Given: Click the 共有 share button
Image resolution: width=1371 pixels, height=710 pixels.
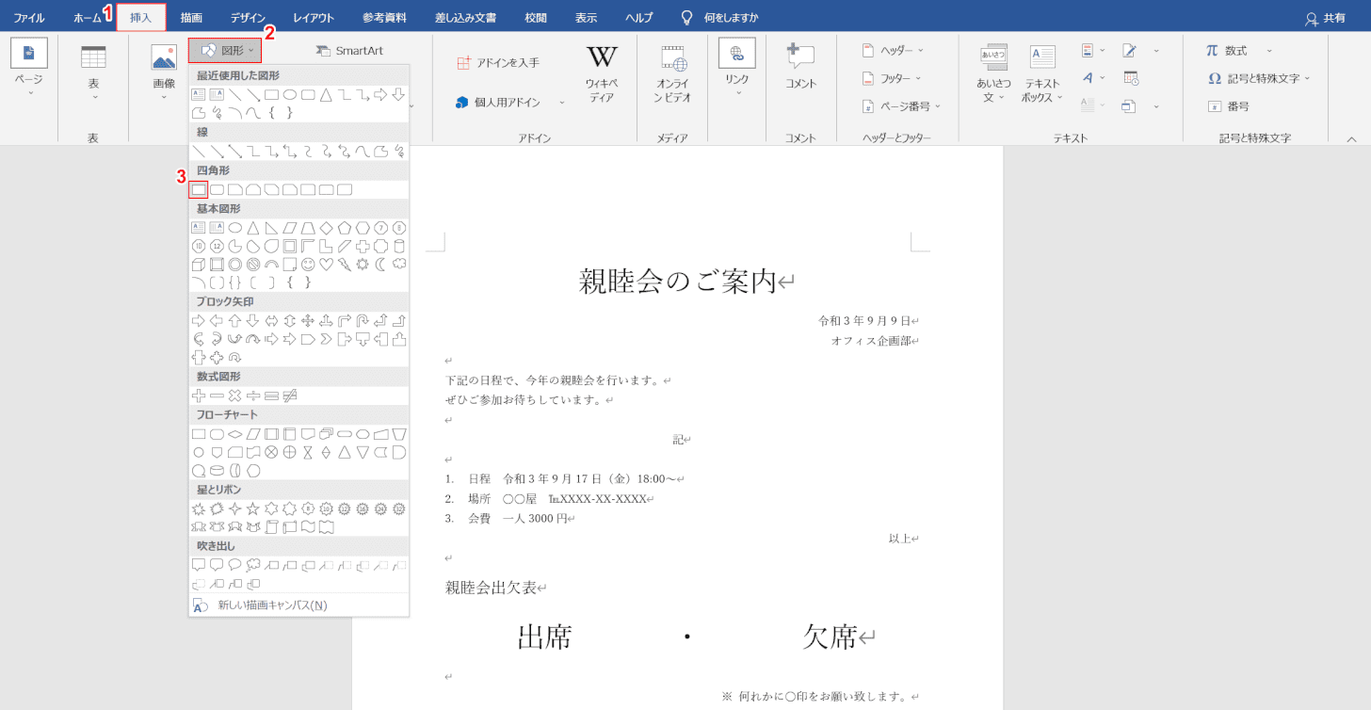Looking at the screenshot, I should coord(1325,18).
